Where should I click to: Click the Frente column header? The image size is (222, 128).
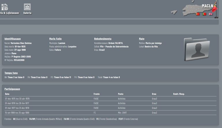coord(97,94)
